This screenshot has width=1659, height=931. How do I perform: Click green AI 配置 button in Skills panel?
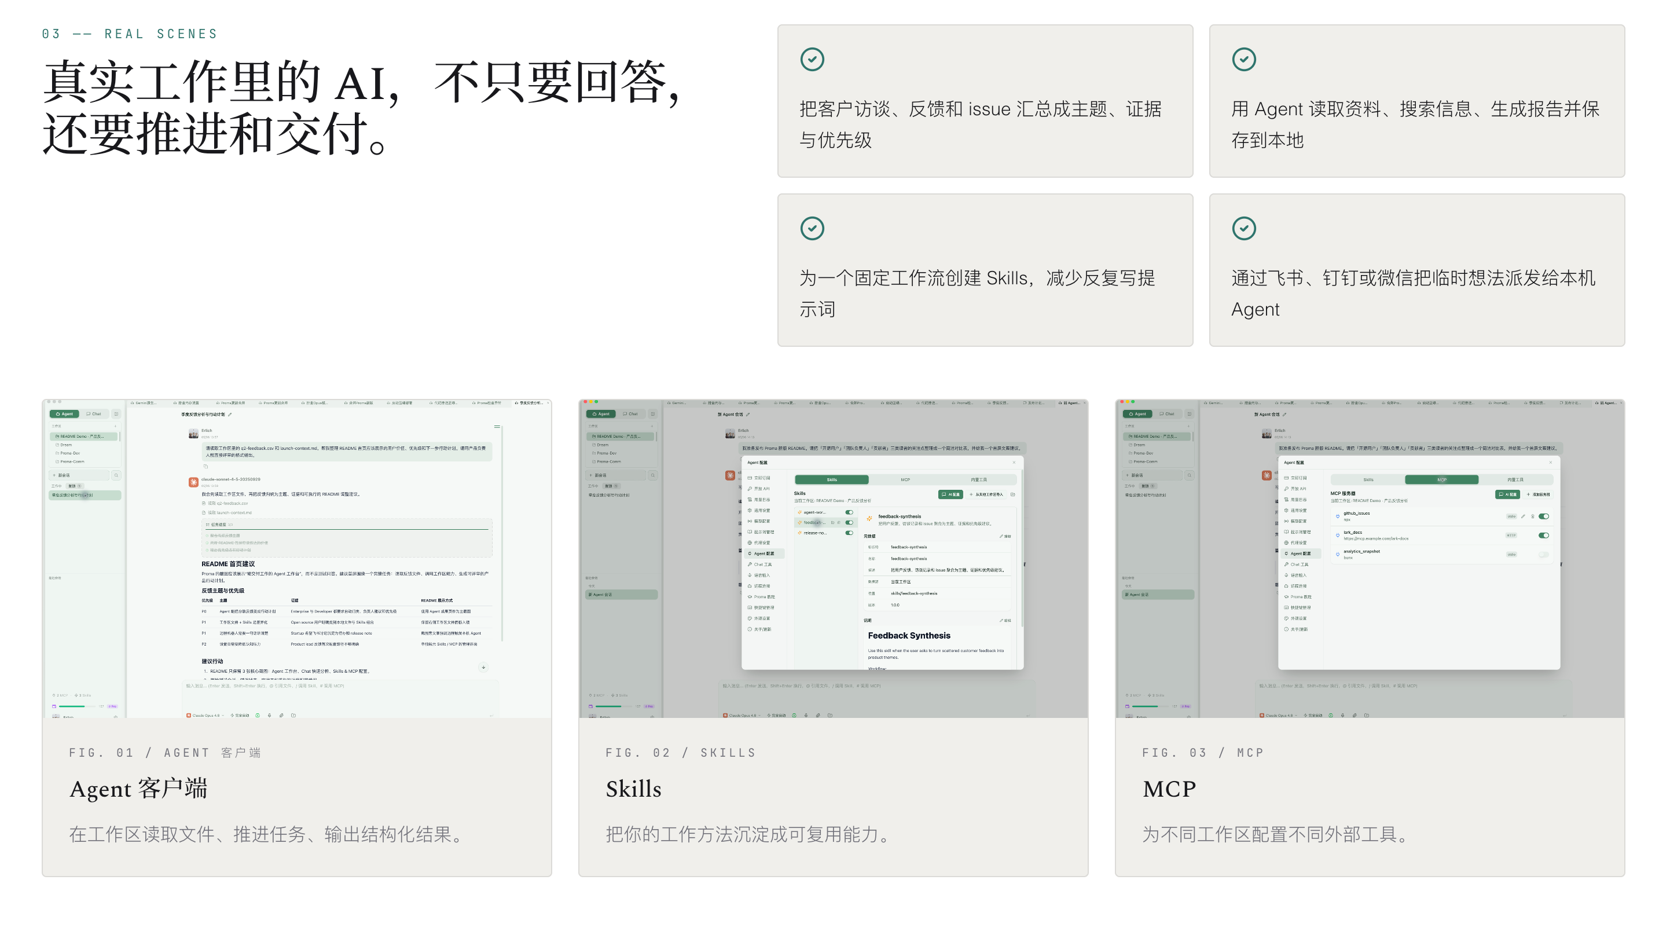[x=950, y=494]
